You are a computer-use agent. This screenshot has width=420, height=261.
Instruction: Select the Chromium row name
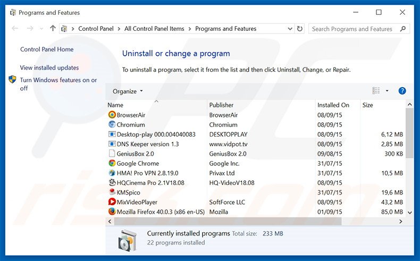click(x=131, y=124)
